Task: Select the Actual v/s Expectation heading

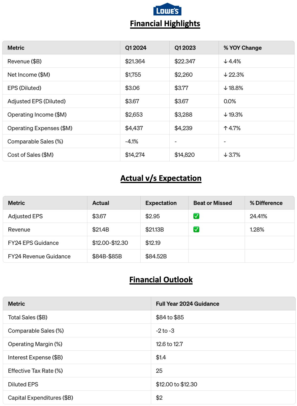Action: coord(161,178)
